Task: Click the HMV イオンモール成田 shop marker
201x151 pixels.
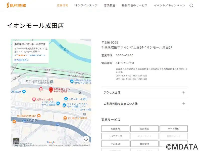Action: [x=72, y=81]
